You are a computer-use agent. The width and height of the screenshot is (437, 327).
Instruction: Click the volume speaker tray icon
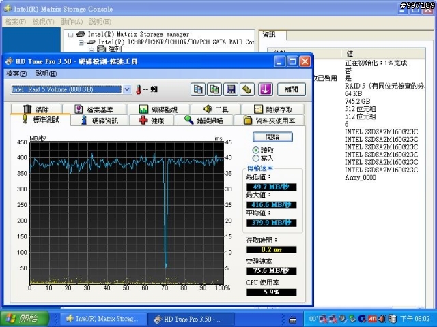(382, 319)
